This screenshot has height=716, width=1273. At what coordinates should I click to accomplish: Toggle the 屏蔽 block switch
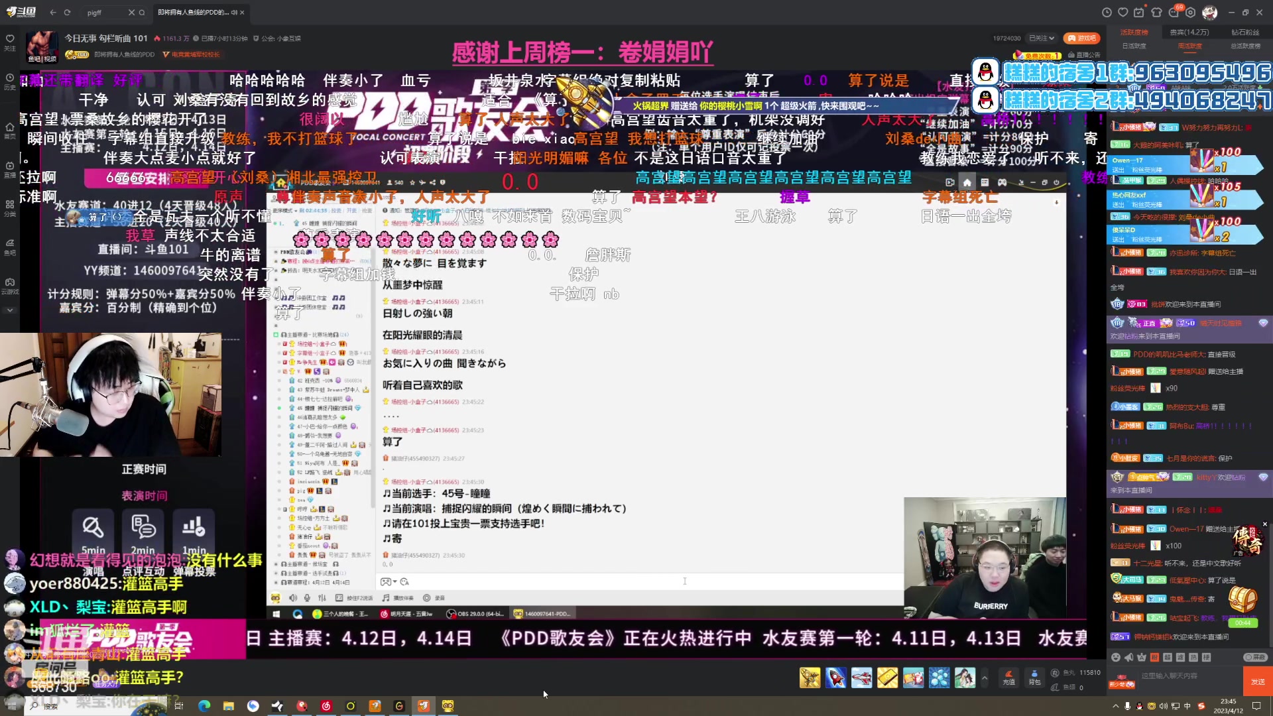(1255, 657)
